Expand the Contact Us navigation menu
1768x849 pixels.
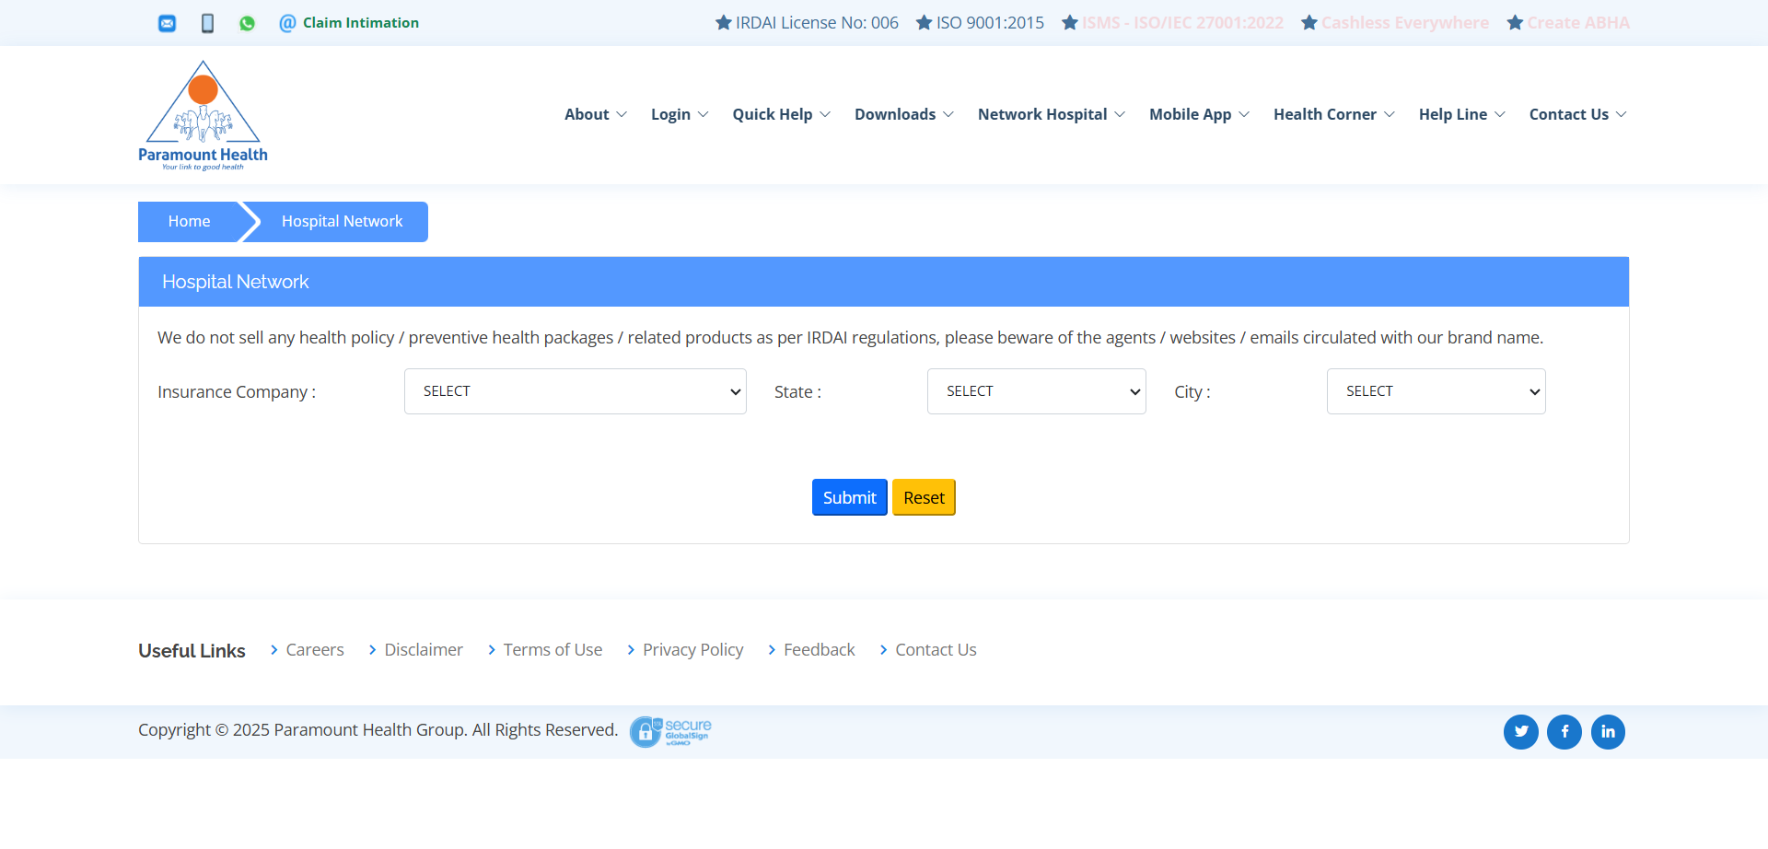pyautogui.click(x=1578, y=114)
